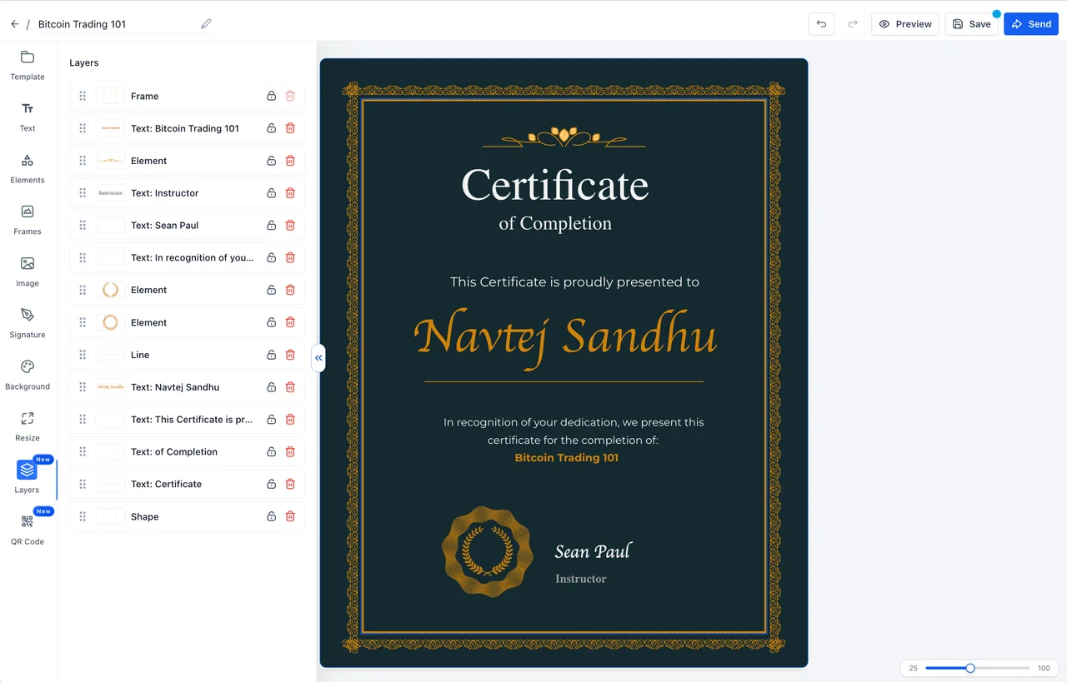Delete the Text: Certificate layer
The image size is (1067, 682).
coord(290,485)
